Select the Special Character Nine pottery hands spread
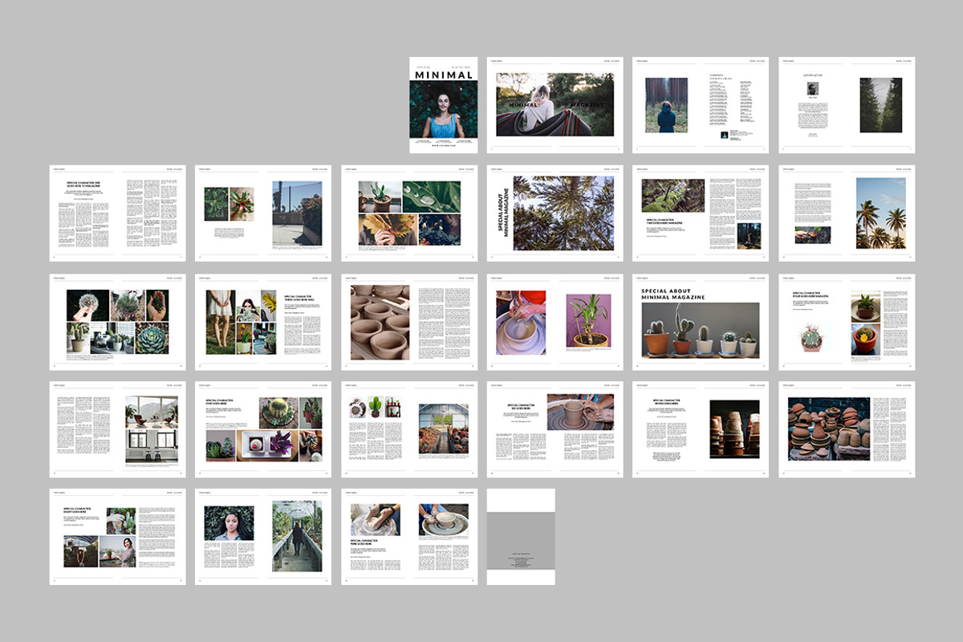963x642 pixels. tap(409, 537)
